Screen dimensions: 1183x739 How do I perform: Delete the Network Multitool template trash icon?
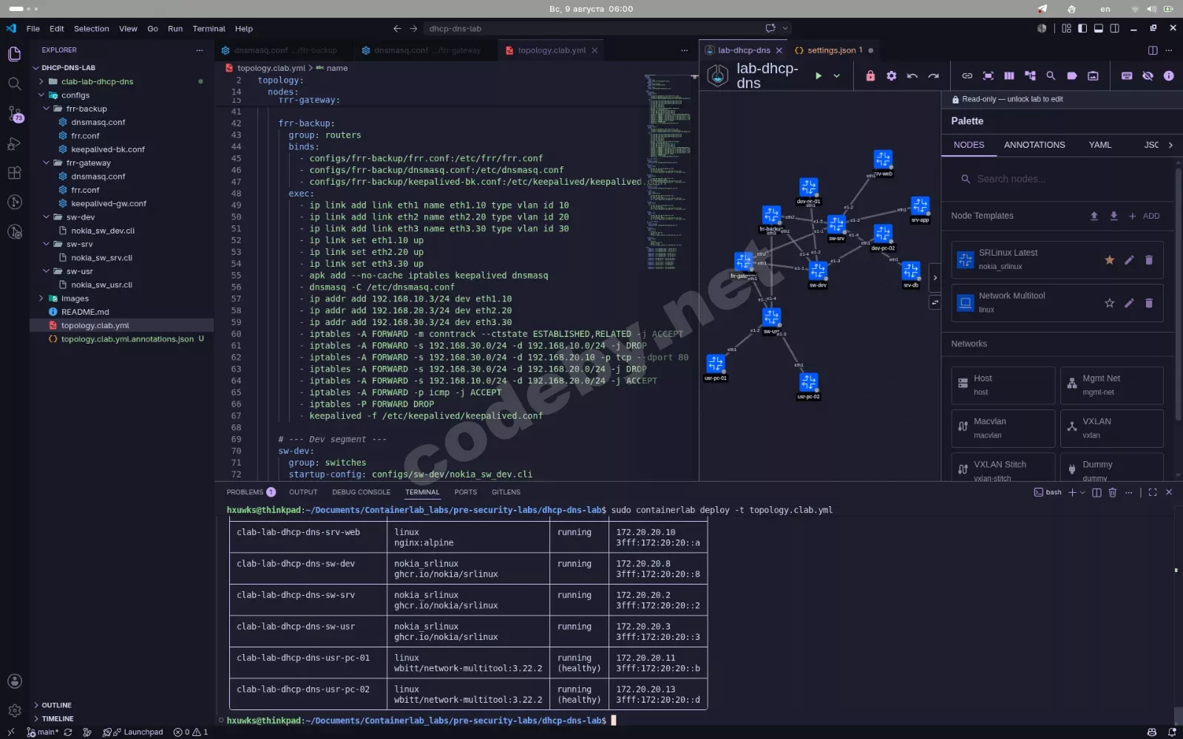point(1149,303)
